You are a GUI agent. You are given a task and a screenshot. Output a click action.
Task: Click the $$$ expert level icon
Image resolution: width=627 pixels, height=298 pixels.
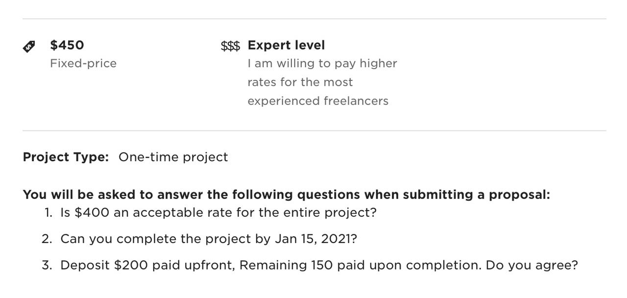tap(231, 47)
